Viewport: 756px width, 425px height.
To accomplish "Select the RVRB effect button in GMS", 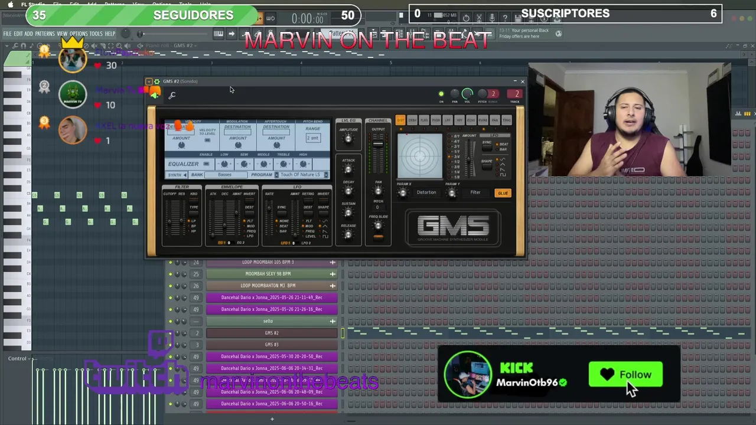I will [x=483, y=120].
